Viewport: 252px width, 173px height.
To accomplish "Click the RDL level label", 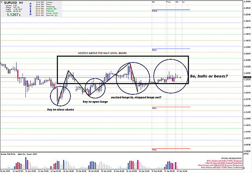I will pos(154,108).
